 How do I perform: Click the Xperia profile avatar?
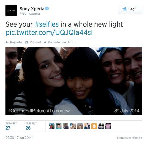11,10
